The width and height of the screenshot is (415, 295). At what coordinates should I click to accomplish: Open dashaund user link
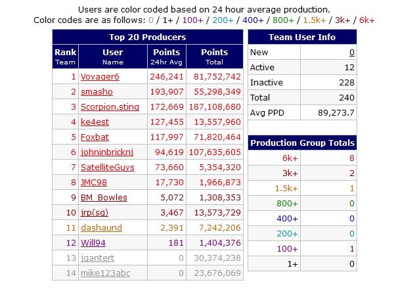tap(100, 228)
